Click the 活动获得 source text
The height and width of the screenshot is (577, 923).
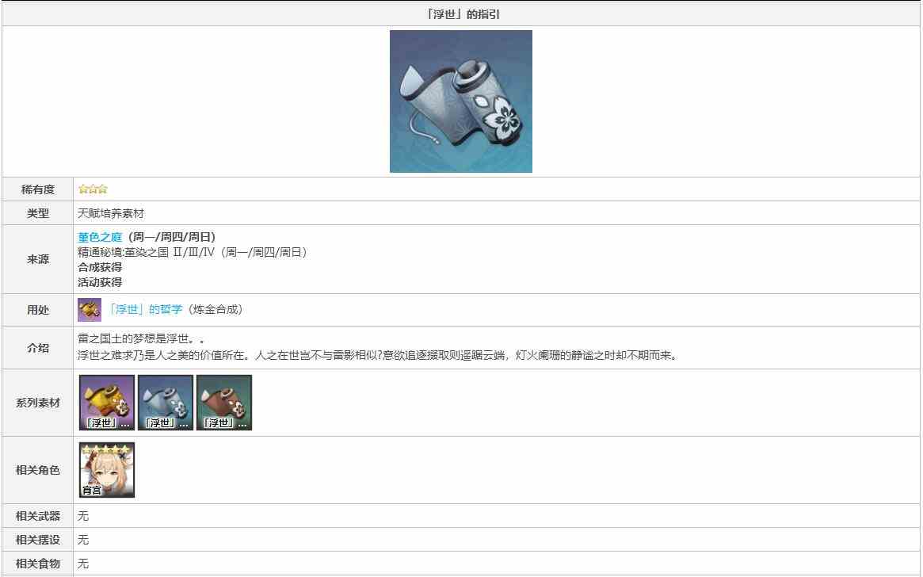[x=100, y=282]
